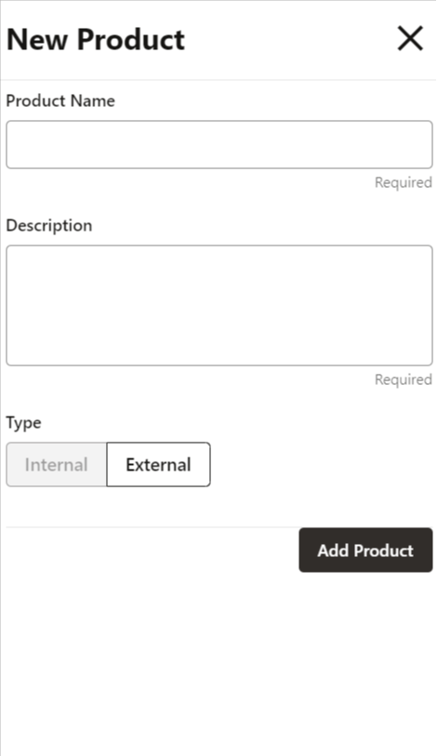Click the X icon beside New Product title
The height and width of the screenshot is (756, 437).
[410, 38]
